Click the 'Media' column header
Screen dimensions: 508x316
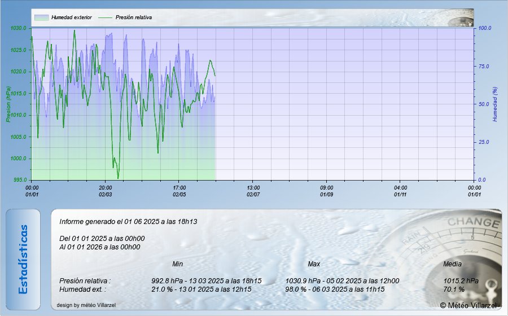[452, 264]
